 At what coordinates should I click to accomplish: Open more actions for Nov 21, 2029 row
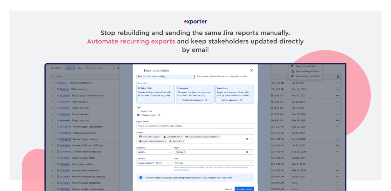[337, 114]
